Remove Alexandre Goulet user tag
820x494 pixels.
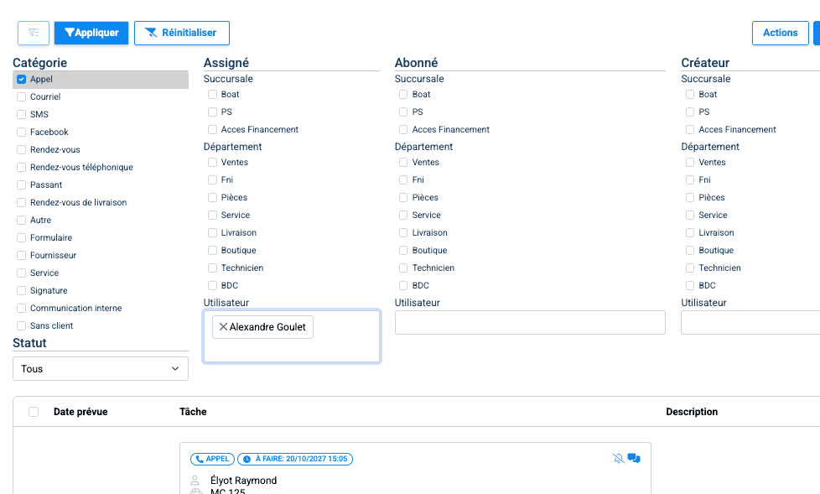[223, 327]
